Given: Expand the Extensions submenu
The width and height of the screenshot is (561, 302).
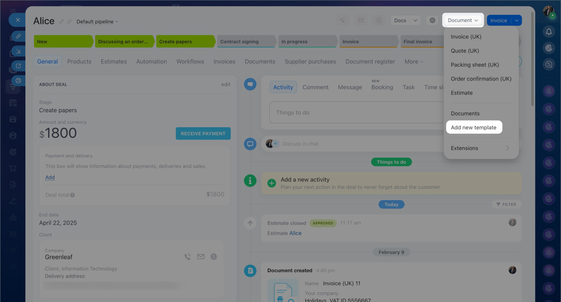Looking at the screenshot, I should 480,148.
